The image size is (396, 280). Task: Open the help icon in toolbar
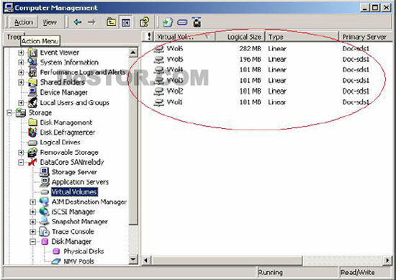[145, 22]
